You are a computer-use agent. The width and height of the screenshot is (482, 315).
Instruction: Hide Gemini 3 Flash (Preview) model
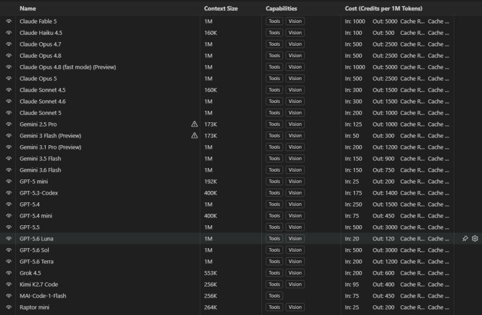pos(8,136)
